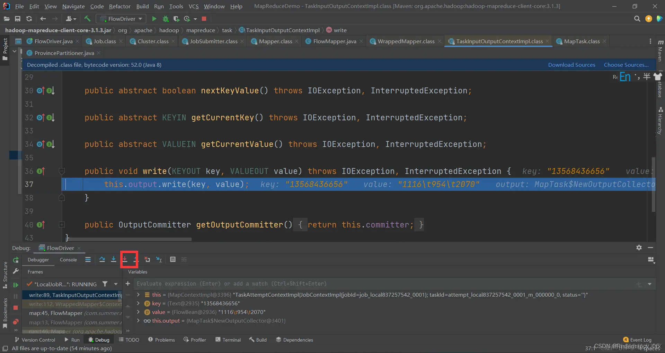Click the Force Step Into red arrow

click(125, 259)
